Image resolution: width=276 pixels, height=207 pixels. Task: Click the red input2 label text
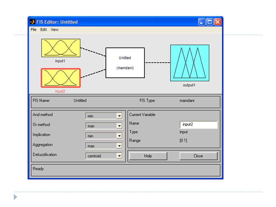point(60,91)
